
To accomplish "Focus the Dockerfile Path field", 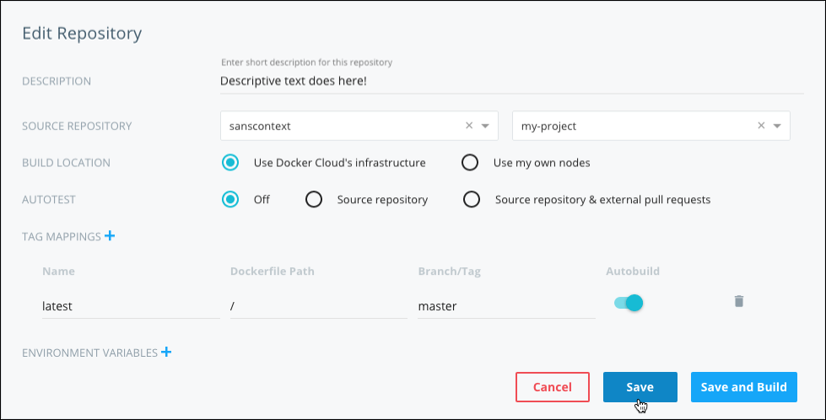I will click(317, 306).
